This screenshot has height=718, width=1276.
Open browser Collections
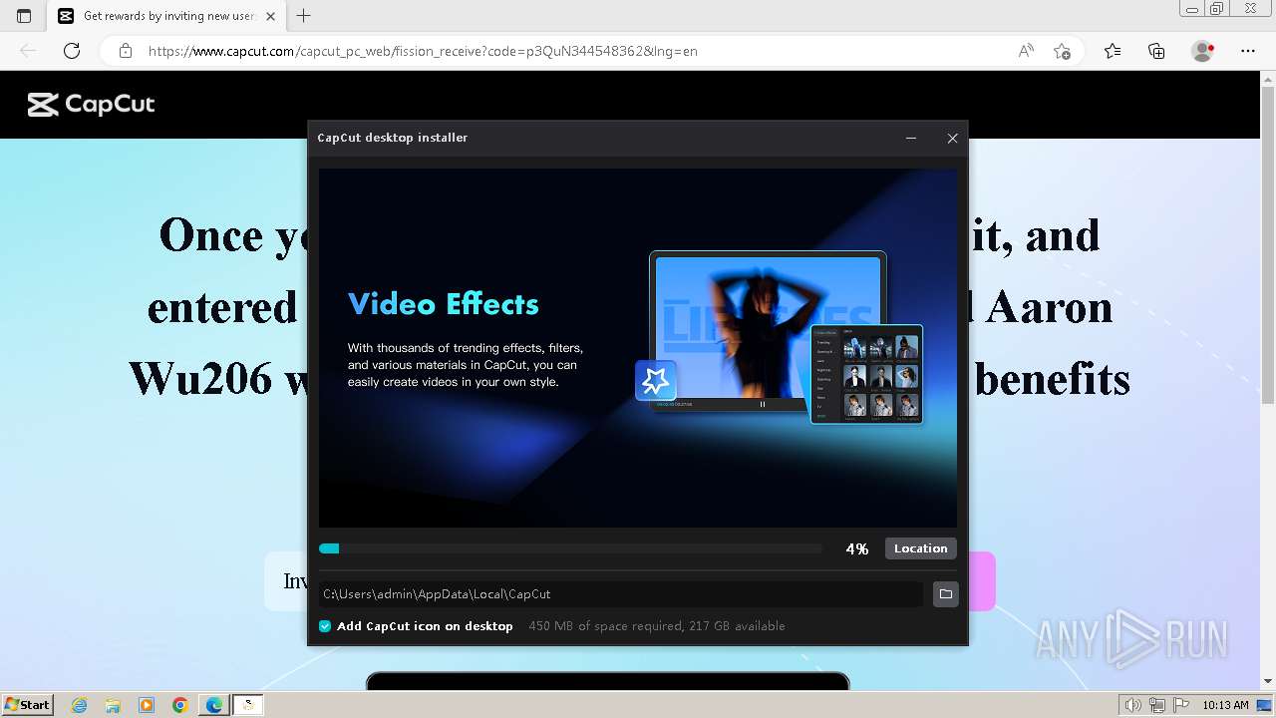[1156, 51]
